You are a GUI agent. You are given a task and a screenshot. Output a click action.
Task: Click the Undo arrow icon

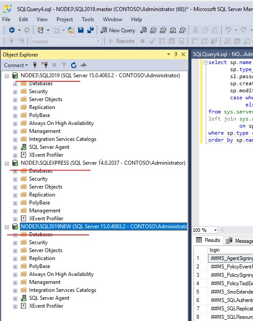pos(228,30)
